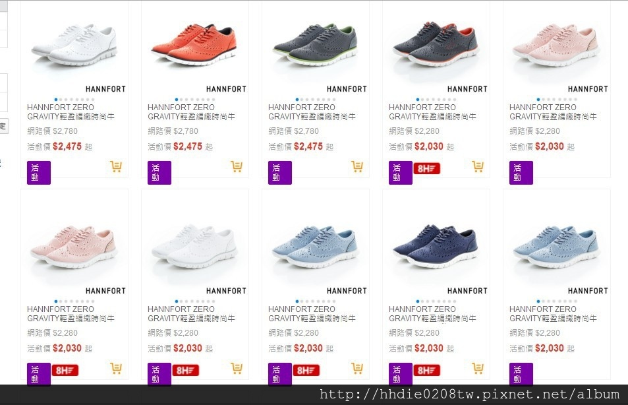Open the dark navy shoe thumbnail
Image resolution: width=628 pixels, height=405 pixels.
click(436, 246)
